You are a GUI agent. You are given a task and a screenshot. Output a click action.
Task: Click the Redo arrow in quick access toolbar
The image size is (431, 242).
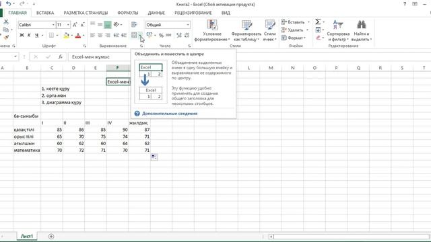(22, 4)
